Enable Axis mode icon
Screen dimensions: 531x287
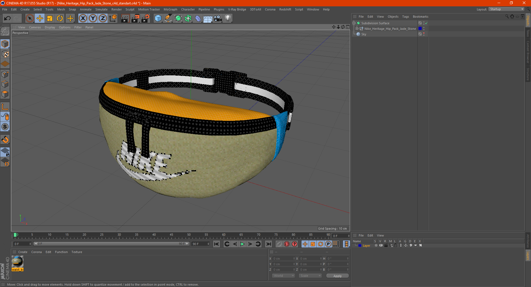pyautogui.click(x=5, y=107)
